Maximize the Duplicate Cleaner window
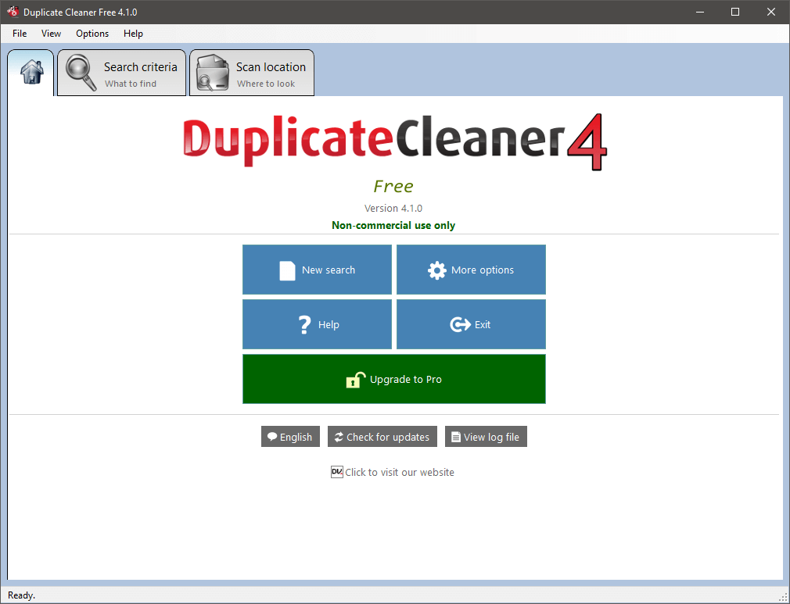Viewport: 790px width, 604px height. coord(735,12)
